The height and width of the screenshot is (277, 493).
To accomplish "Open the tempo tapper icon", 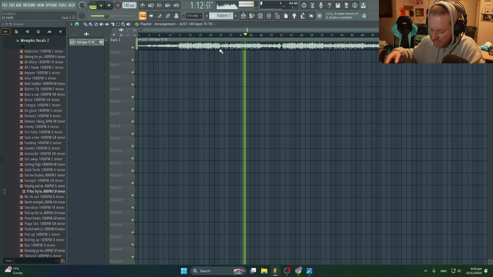I will click(303, 16).
